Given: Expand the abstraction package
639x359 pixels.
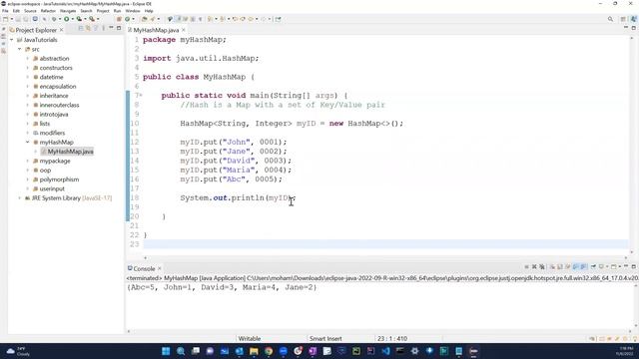Looking at the screenshot, I should pos(28,59).
